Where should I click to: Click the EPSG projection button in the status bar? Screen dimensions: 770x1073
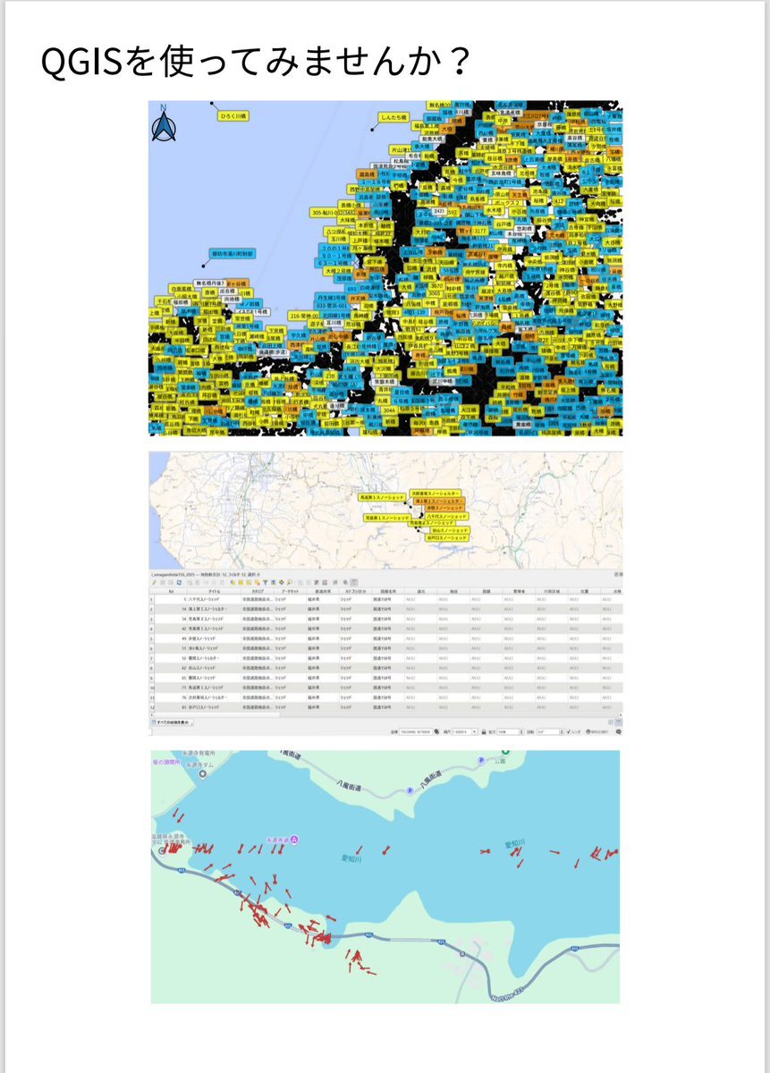(x=597, y=731)
